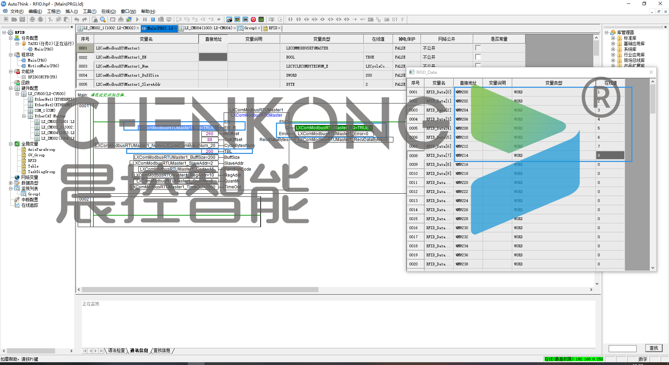Click the online status 192.168.0.250 indicator

[574, 359]
